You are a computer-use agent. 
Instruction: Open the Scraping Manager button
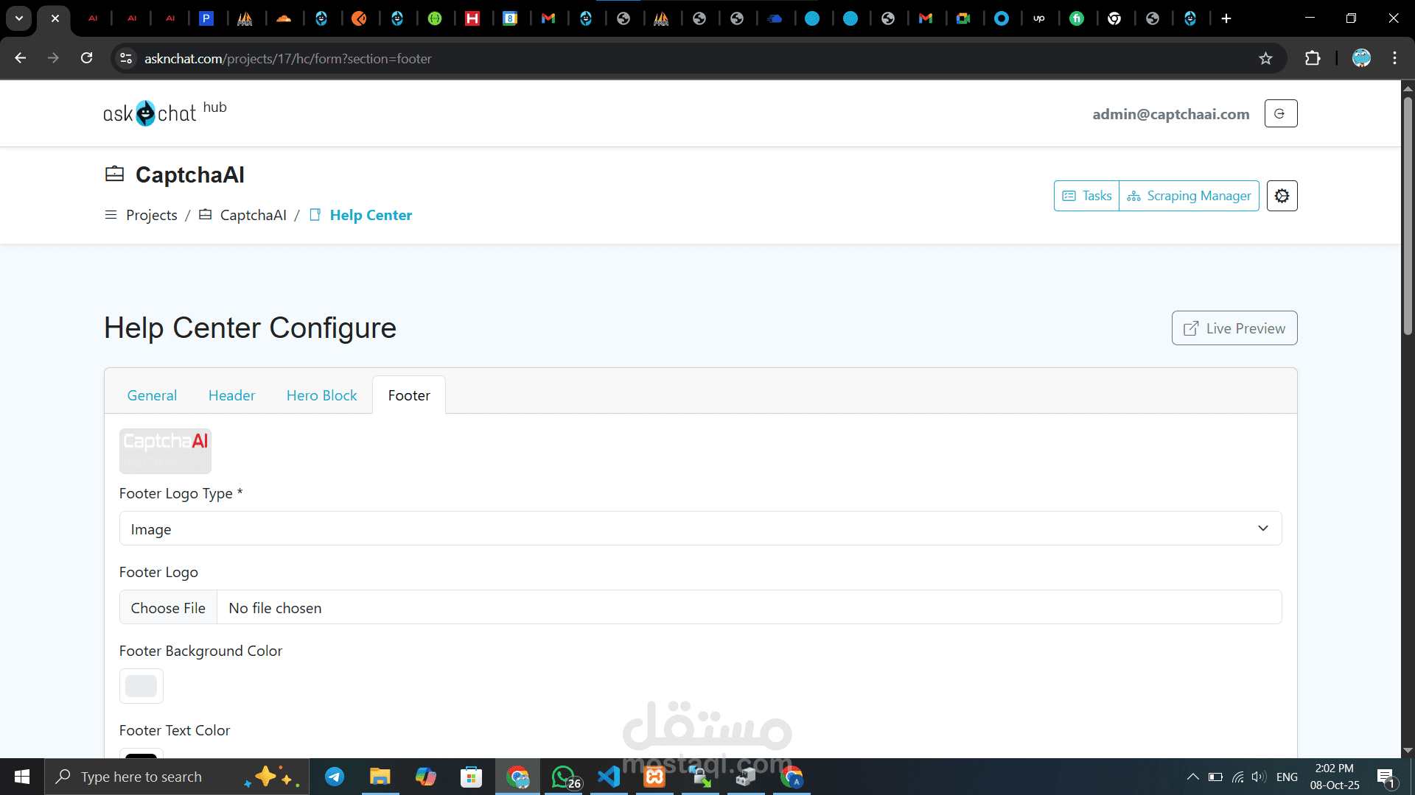pyautogui.click(x=1189, y=196)
